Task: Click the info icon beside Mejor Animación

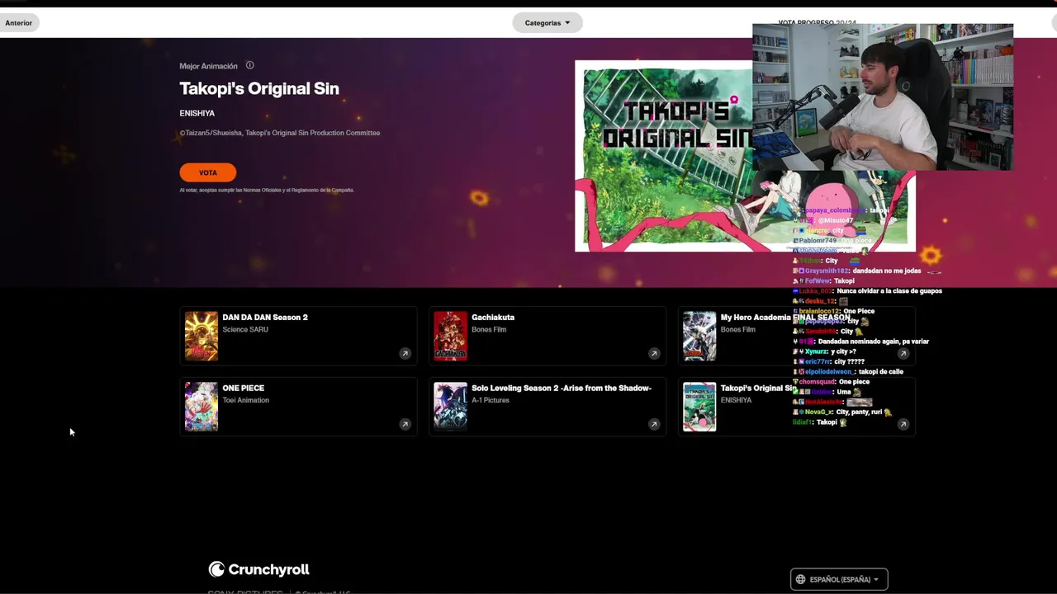Action: pyautogui.click(x=249, y=66)
